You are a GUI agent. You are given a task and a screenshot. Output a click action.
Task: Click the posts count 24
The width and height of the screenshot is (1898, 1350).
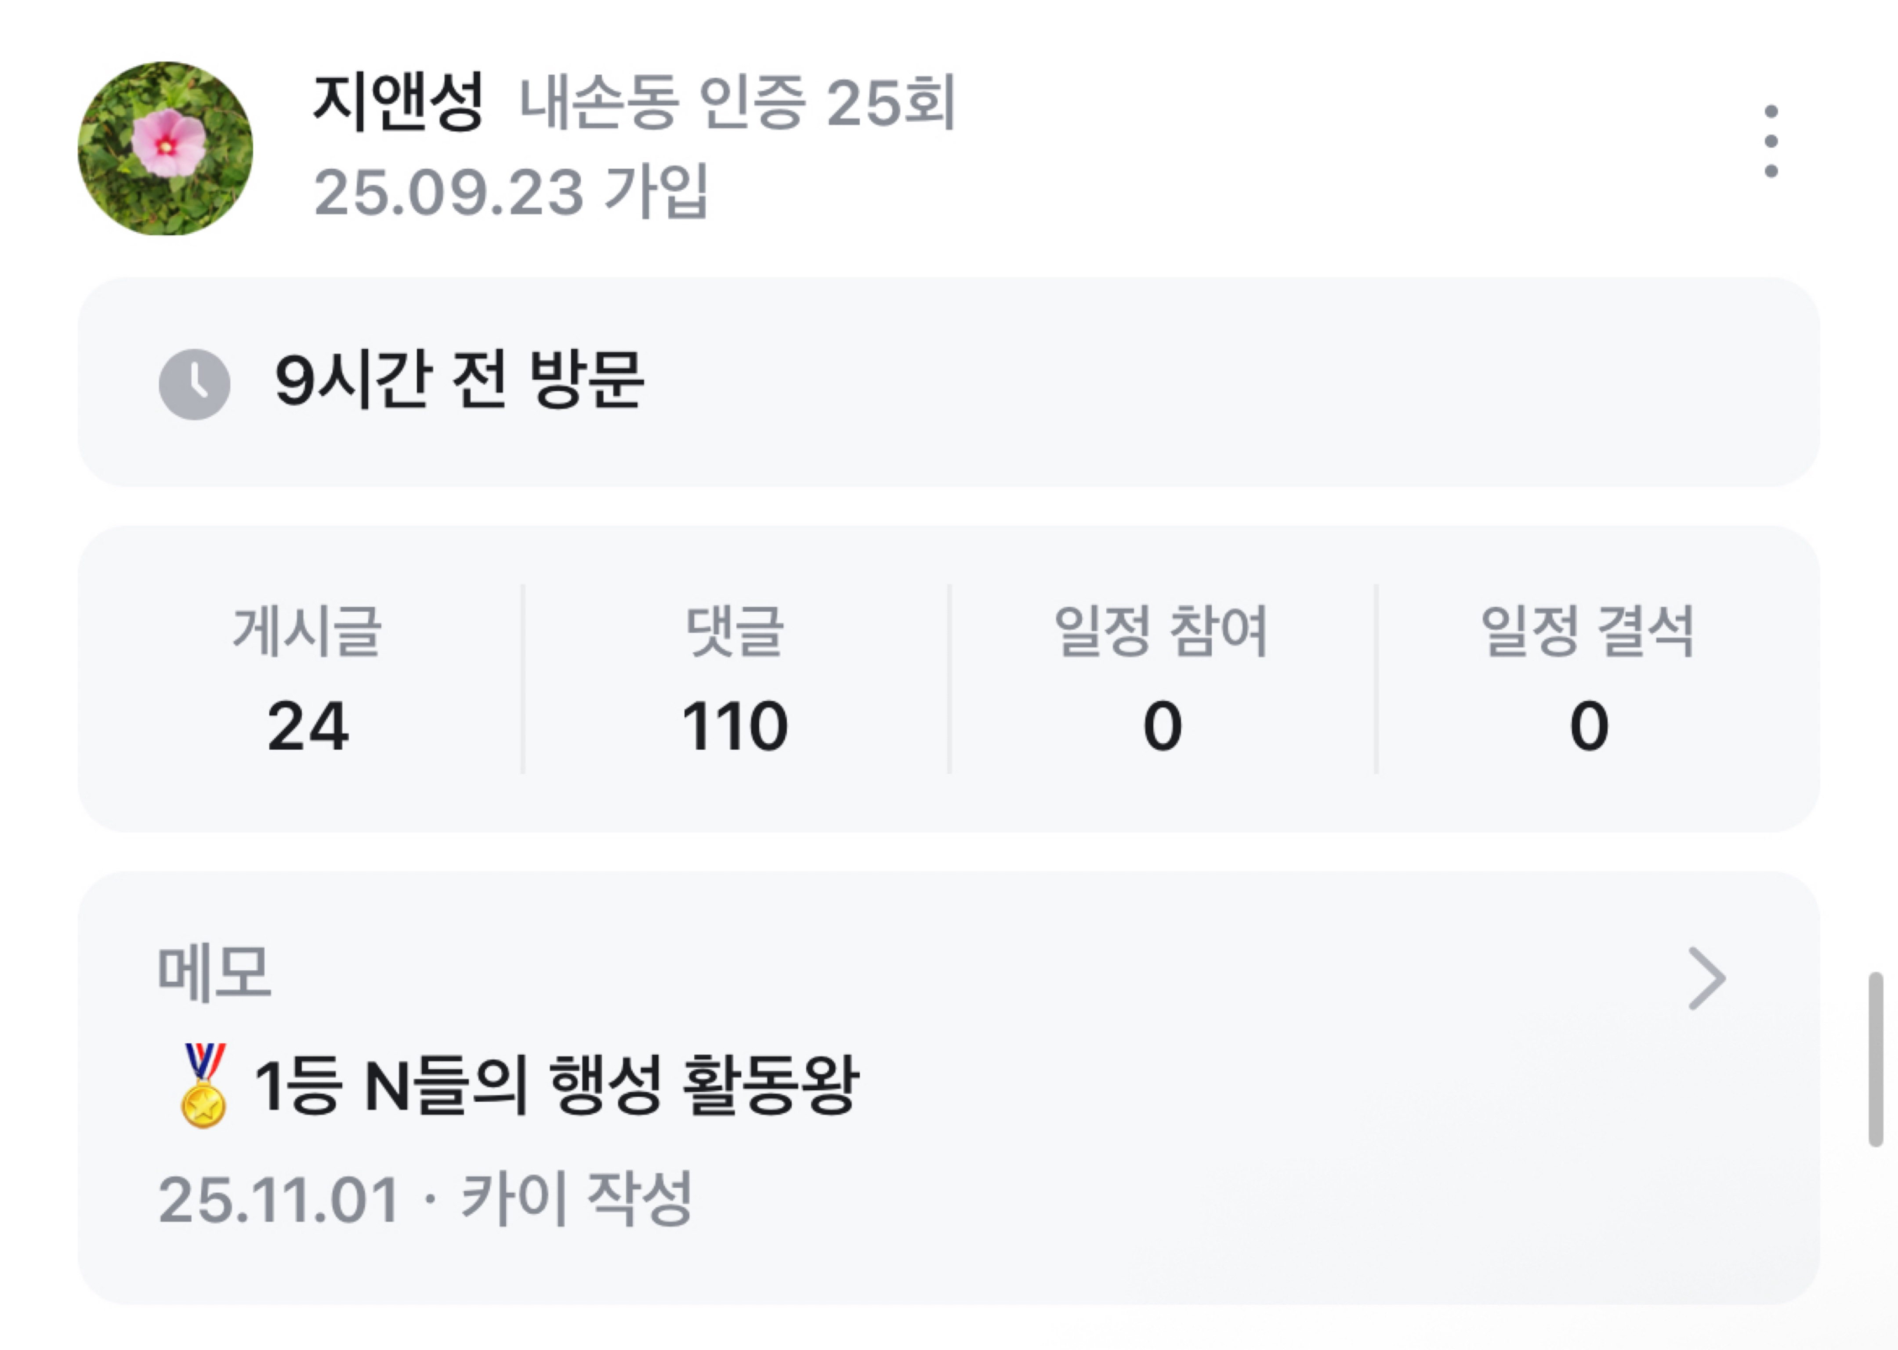pos(308,726)
